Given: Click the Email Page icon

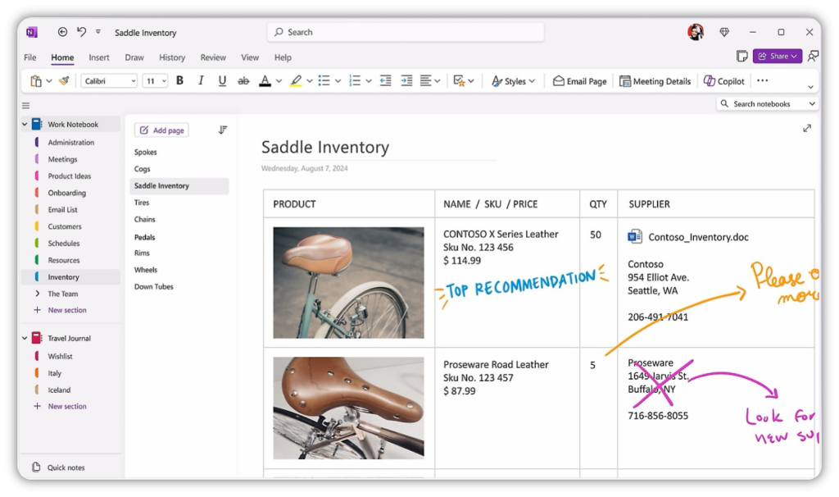Looking at the screenshot, I should [579, 80].
